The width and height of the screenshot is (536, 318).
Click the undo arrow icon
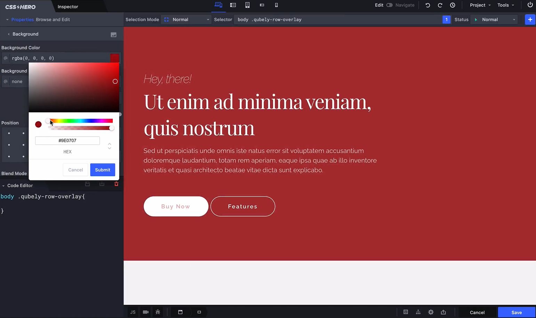tap(427, 5)
